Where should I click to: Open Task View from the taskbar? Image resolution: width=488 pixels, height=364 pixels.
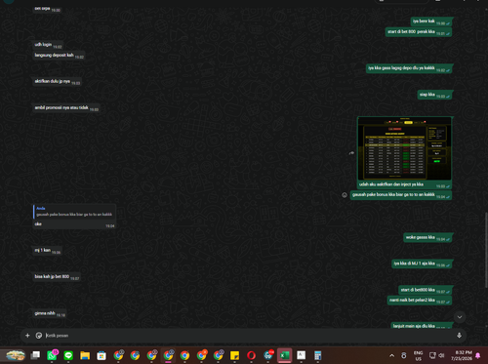[35, 355]
